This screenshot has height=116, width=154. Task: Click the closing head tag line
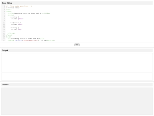click(x=9, y=35)
